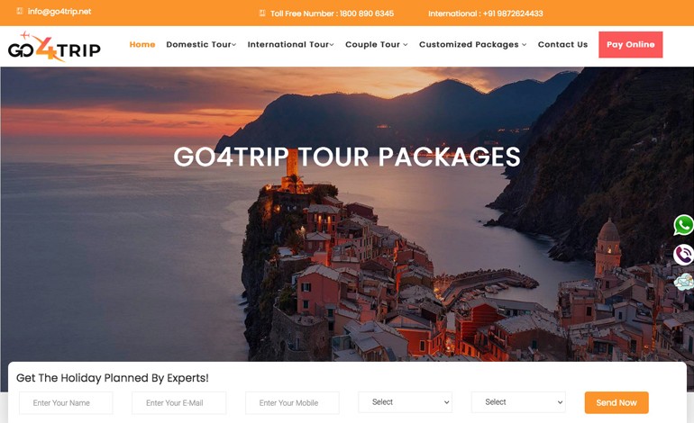The height and width of the screenshot is (423, 694).
Task: Open the WhatsApp chat icon
Action: coord(683,225)
